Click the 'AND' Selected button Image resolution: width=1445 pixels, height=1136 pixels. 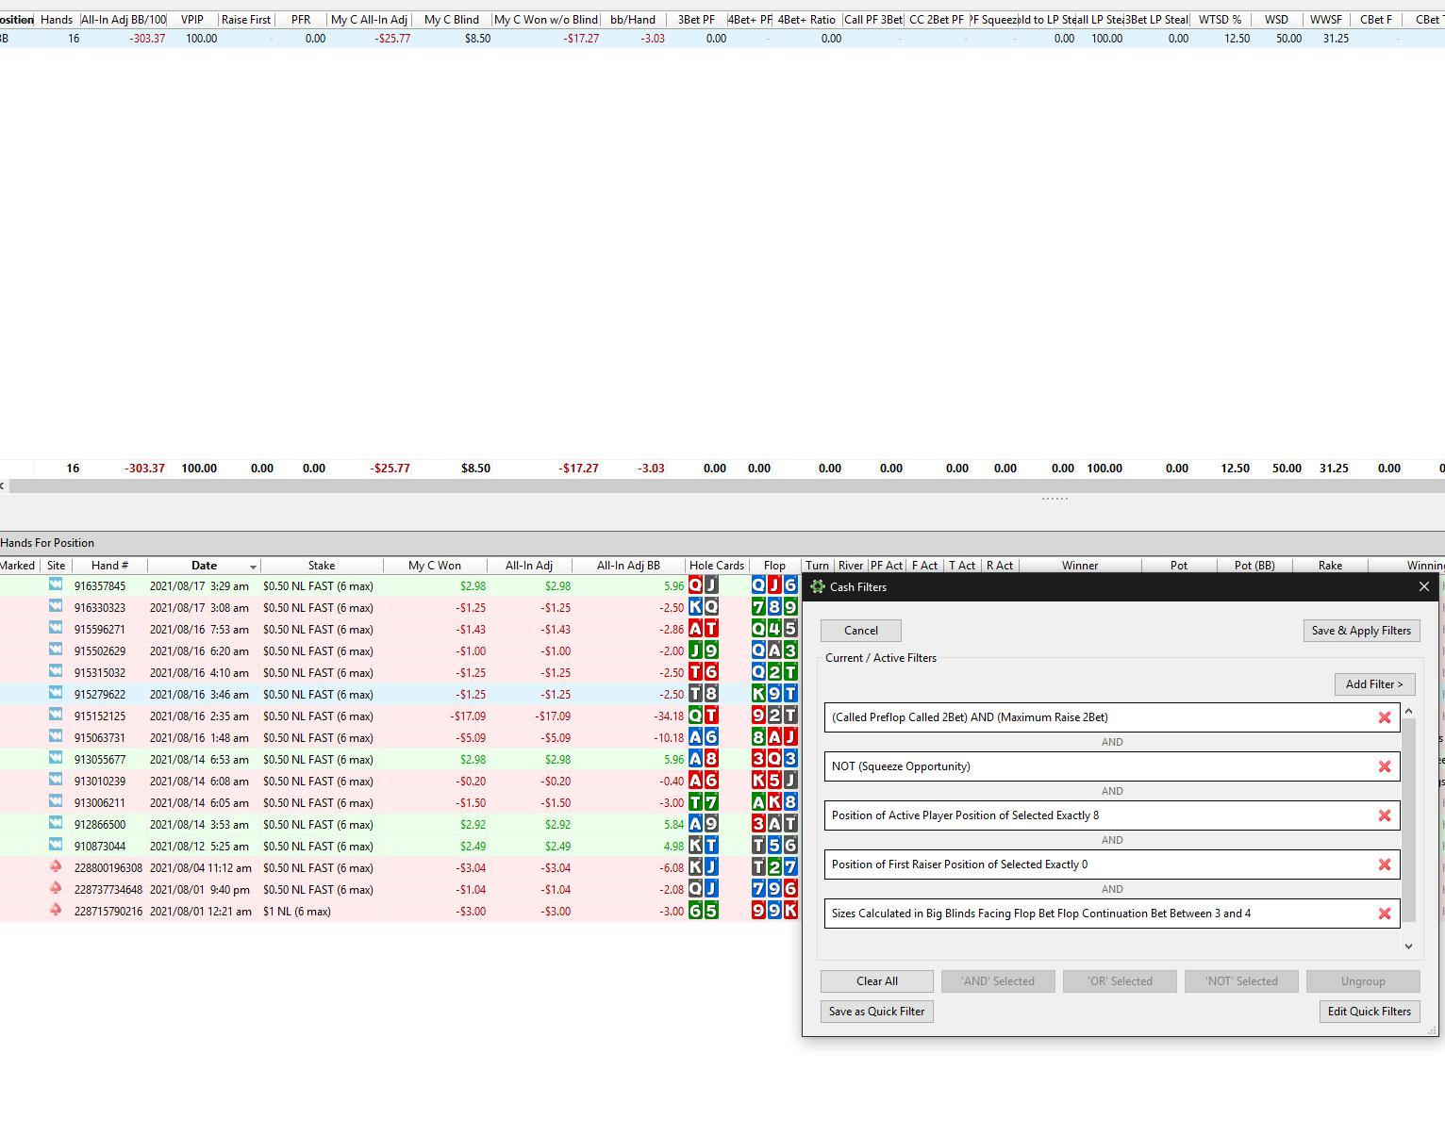(x=998, y=981)
